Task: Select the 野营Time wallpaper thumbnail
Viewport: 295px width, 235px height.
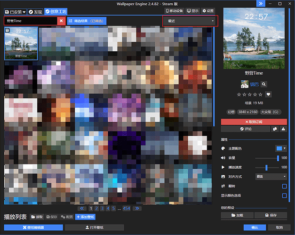Action: tap(21, 43)
